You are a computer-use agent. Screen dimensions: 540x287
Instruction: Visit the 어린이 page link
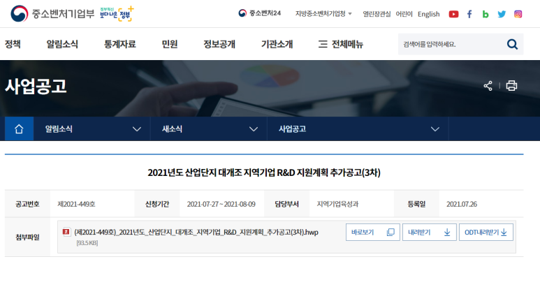pyautogui.click(x=404, y=14)
